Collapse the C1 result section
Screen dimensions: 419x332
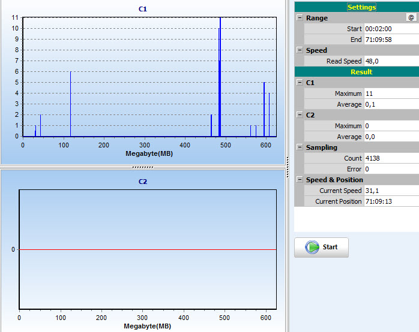(300, 82)
